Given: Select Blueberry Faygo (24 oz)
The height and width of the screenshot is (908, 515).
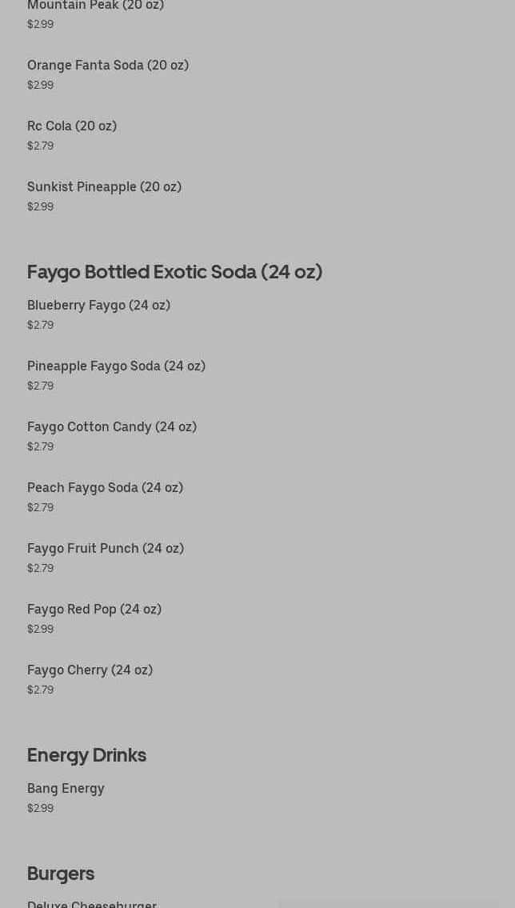Looking at the screenshot, I should pyautogui.click(x=98, y=305).
